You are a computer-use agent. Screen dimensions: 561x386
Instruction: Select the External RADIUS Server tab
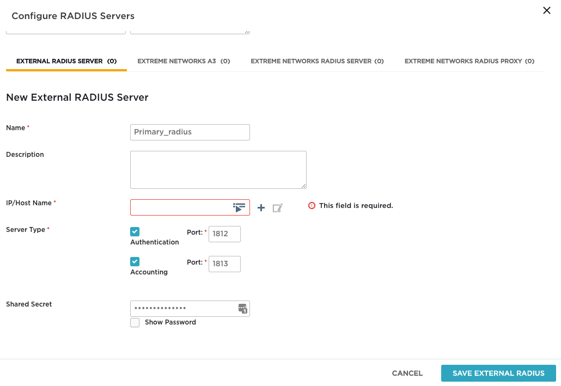coord(66,62)
